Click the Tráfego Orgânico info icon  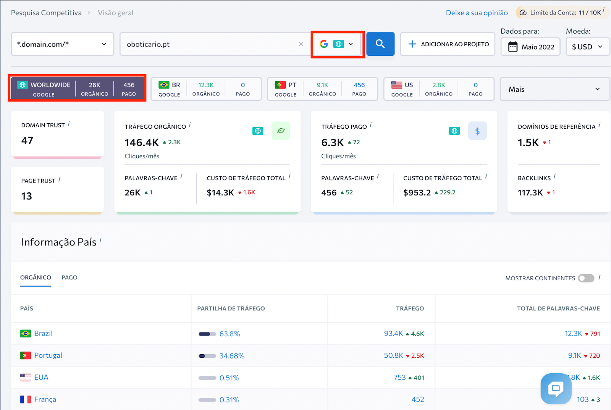(x=190, y=125)
